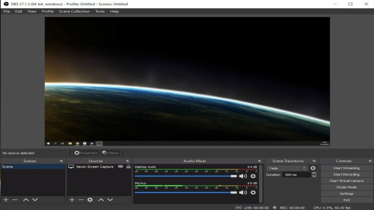Mute the Mic/Aux speaker icon

tap(243, 192)
